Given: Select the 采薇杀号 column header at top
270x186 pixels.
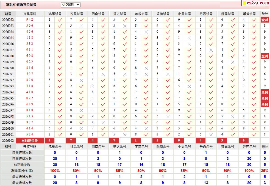Looking at the screenshot, I should [x=163, y=14].
